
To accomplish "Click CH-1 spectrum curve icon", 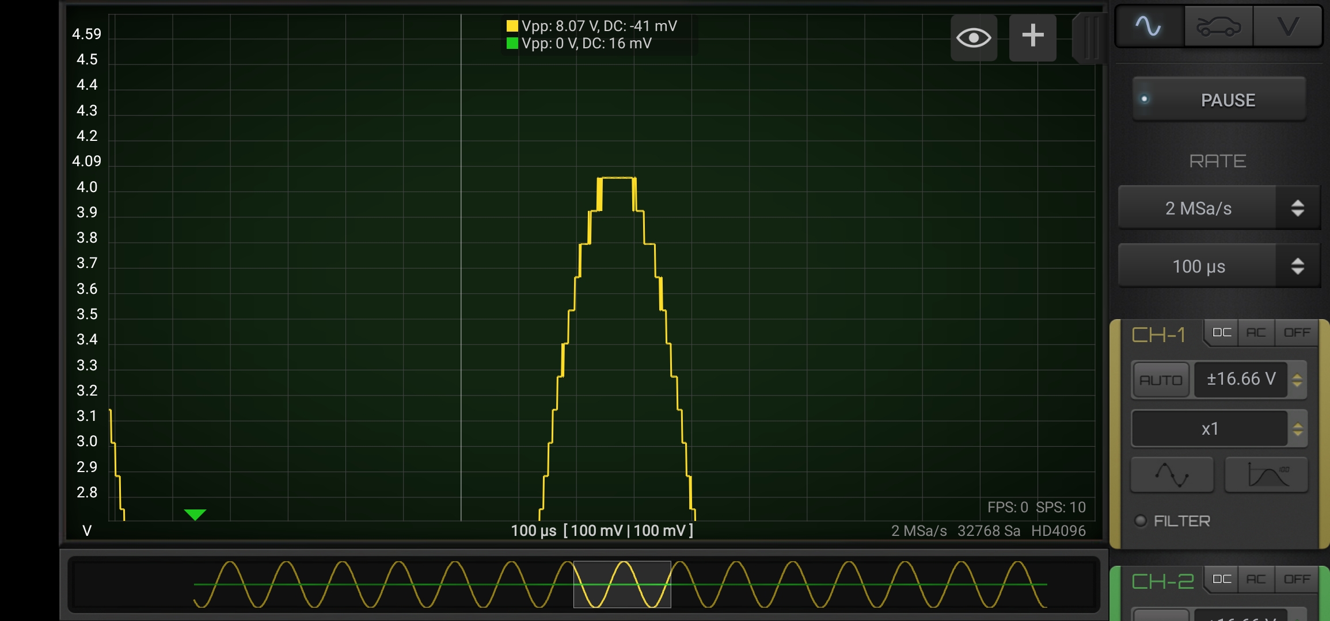I will click(1266, 475).
